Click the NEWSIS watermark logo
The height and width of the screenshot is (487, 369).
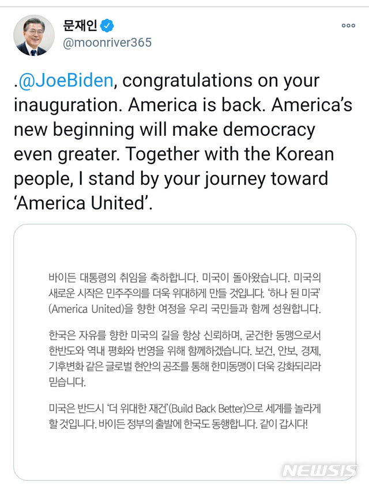click(x=319, y=470)
